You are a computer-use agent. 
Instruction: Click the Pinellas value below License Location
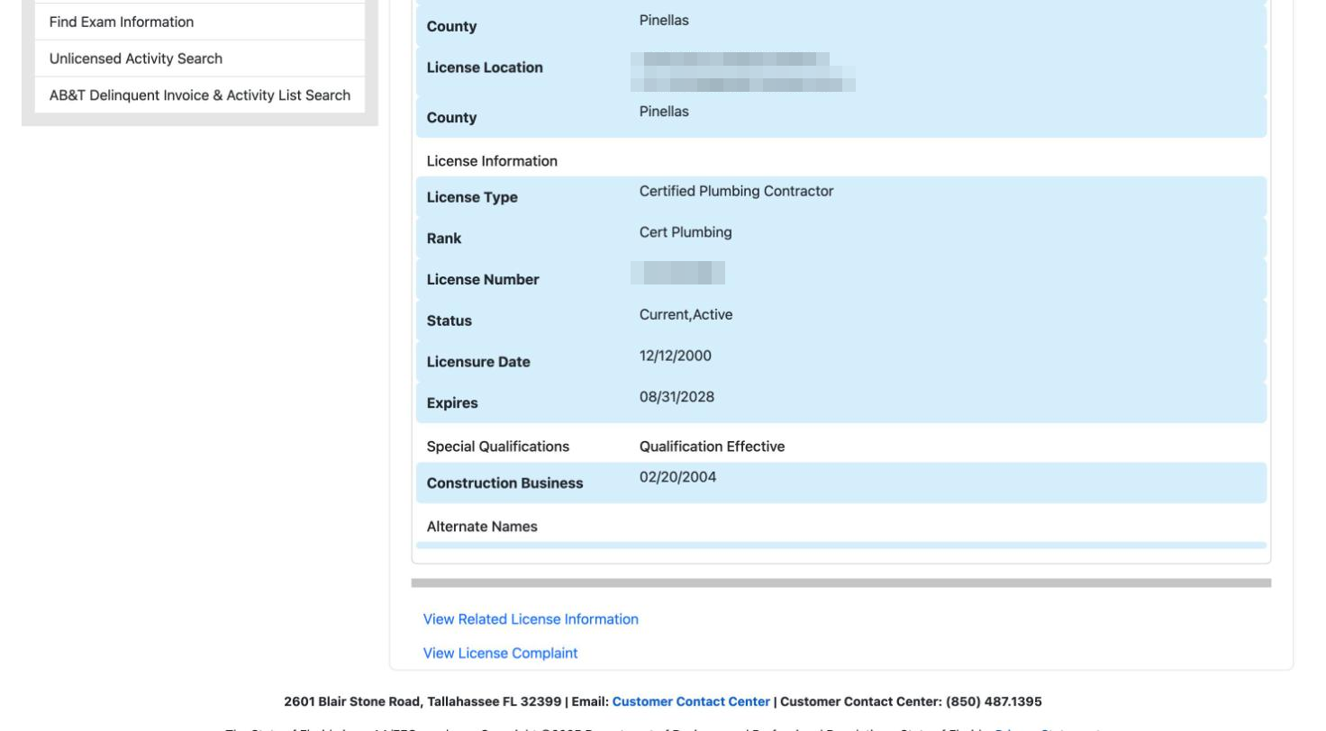point(664,112)
